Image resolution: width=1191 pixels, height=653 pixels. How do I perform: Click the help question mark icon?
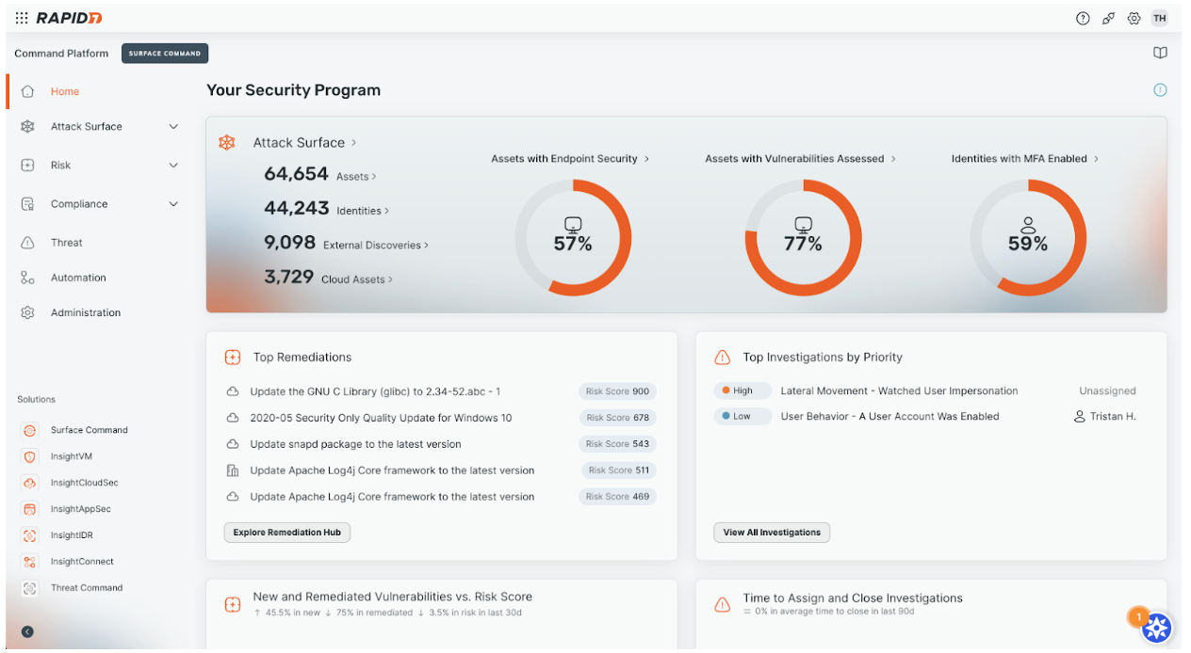pos(1083,18)
